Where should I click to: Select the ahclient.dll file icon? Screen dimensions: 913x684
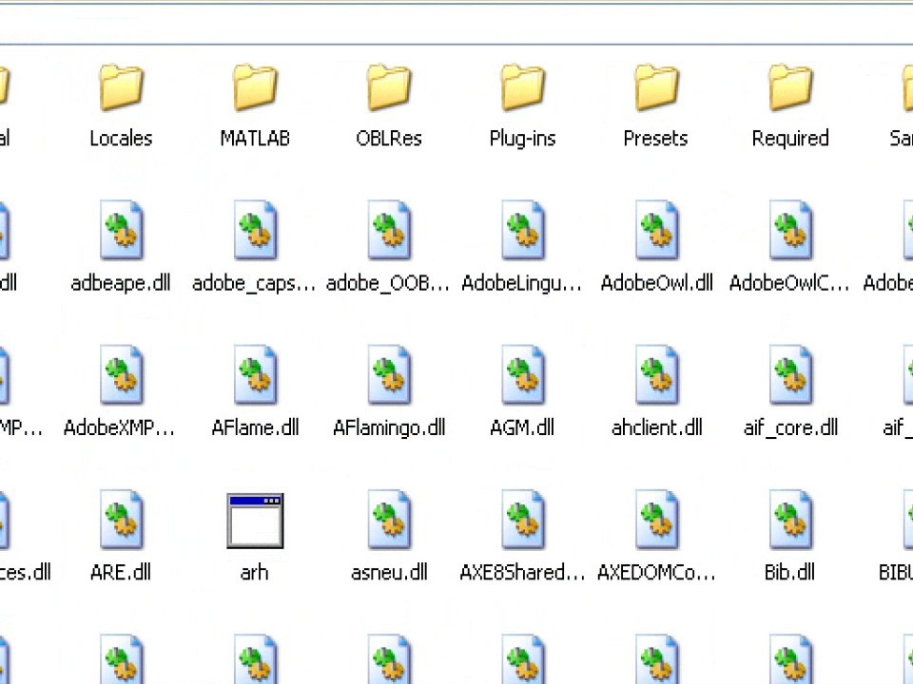(656, 375)
